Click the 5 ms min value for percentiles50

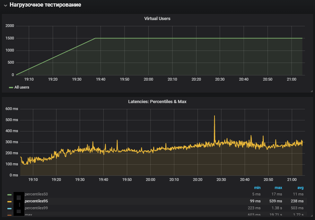256,194
